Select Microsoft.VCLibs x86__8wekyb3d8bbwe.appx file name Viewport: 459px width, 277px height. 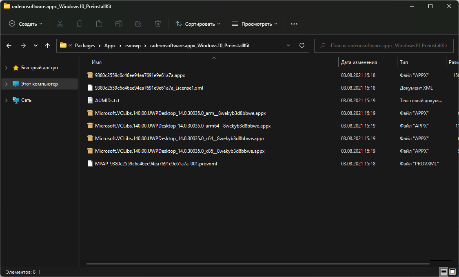point(180,151)
